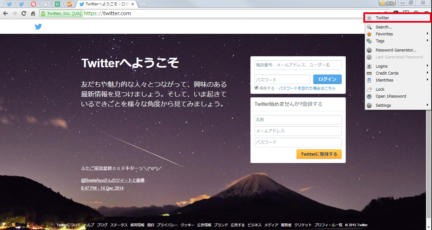The width and height of the screenshot is (432, 230).
Task: Go back using the browser back arrow
Action: [x=5, y=14]
